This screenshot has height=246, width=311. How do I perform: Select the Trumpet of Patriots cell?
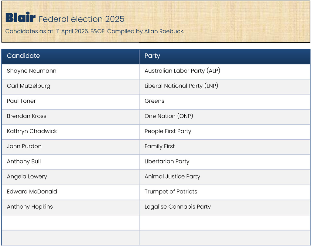click(171, 192)
